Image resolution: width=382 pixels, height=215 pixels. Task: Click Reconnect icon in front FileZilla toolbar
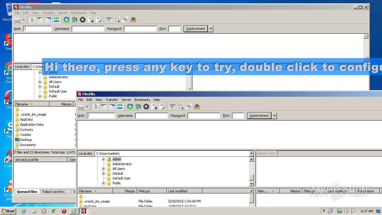[x=162, y=107]
